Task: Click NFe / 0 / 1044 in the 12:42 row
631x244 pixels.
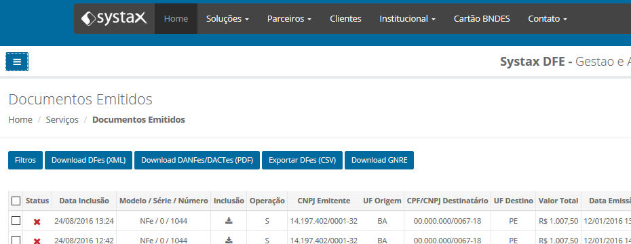Action: point(164,241)
